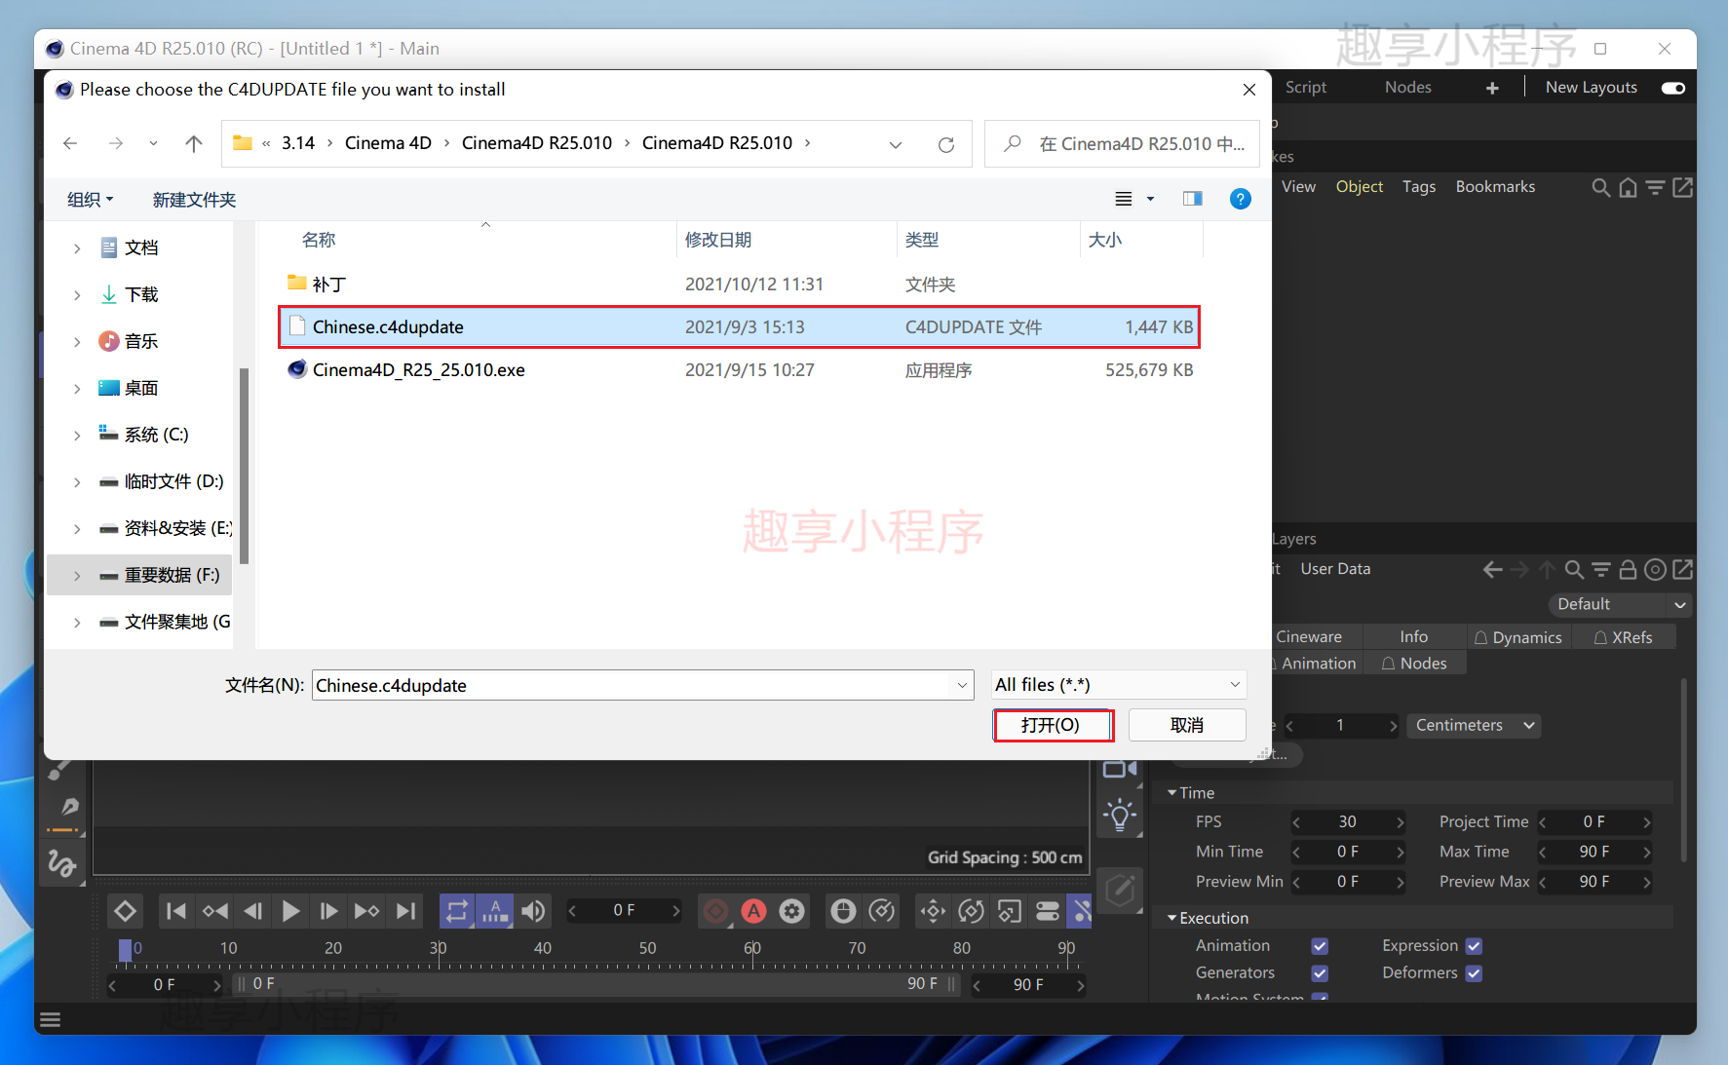This screenshot has height=1065, width=1728.
Task: Open the Bookmarks menu
Action: tap(1495, 187)
